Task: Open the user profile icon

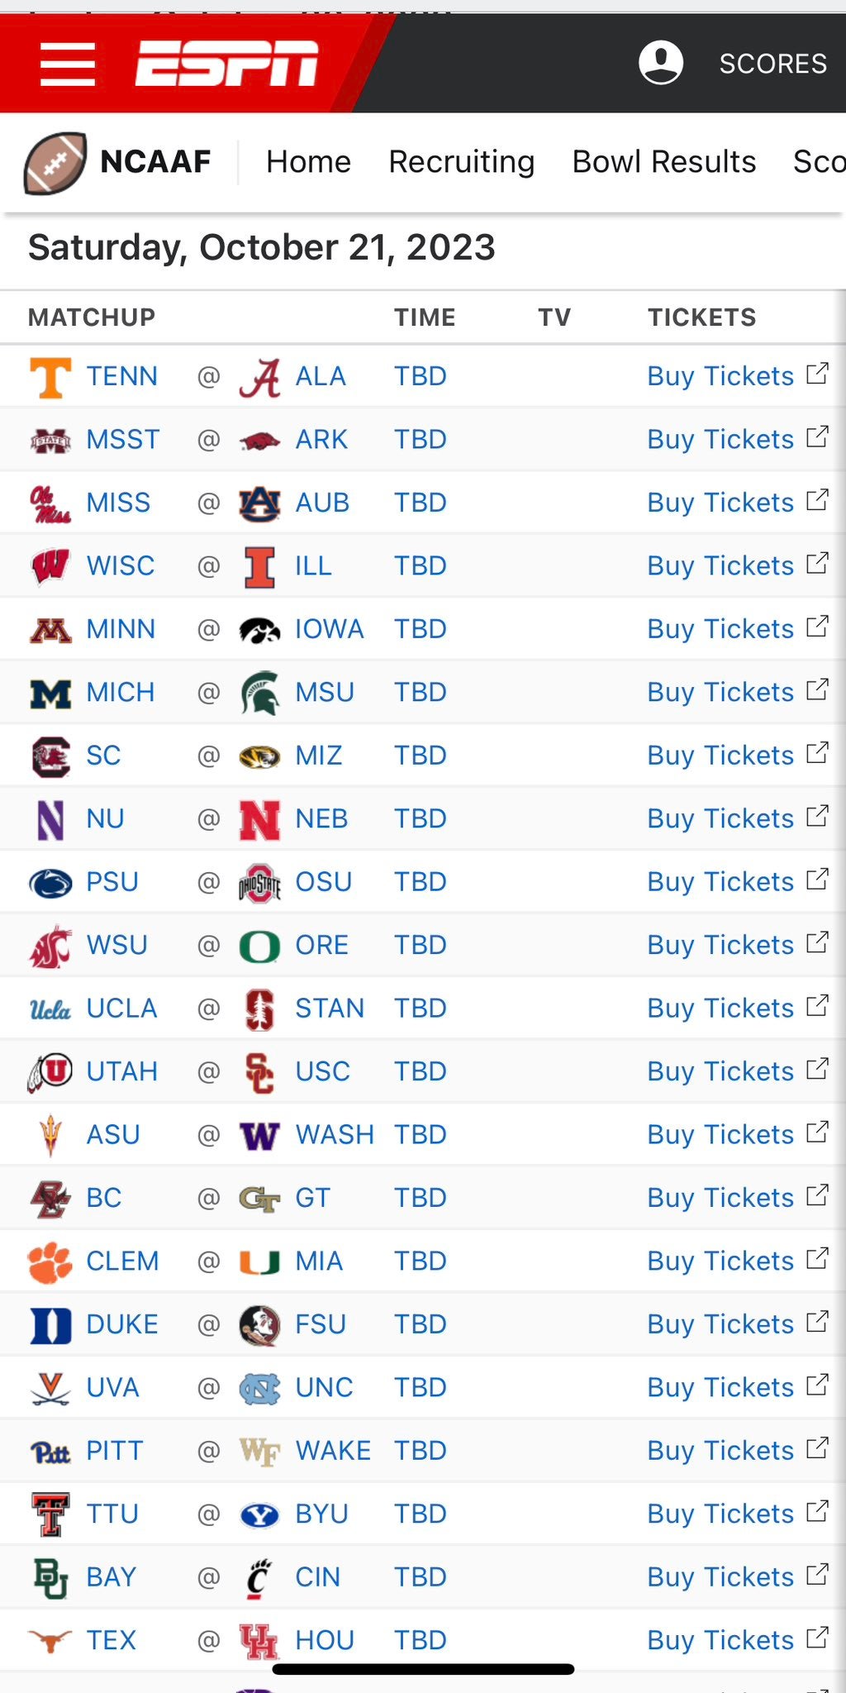Action: pos(661,63)
